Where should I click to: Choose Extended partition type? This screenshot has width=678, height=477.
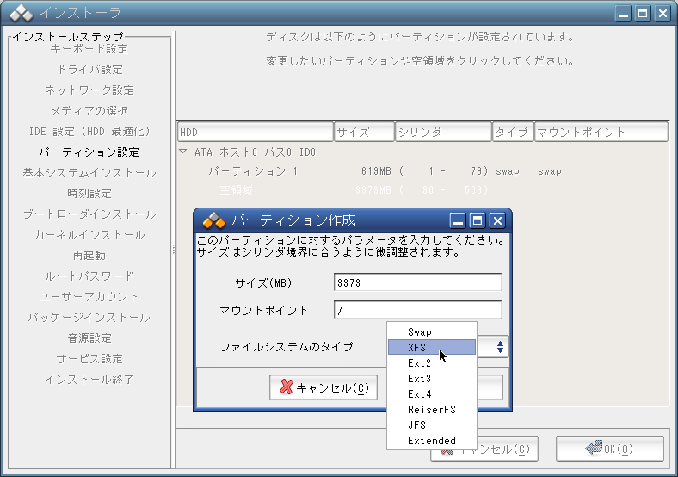pos(430,440)
